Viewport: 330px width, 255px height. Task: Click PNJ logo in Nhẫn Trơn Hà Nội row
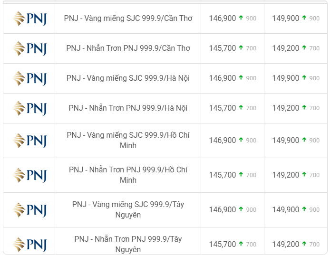pyautogui.click(x=29, y=108)
